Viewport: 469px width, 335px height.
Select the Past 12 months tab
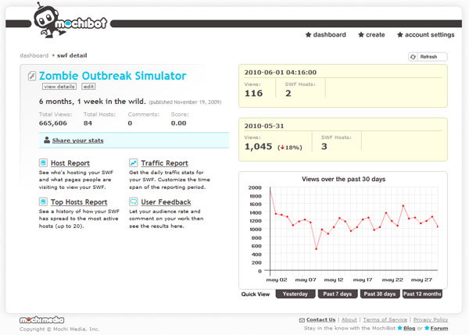(422, 294)
